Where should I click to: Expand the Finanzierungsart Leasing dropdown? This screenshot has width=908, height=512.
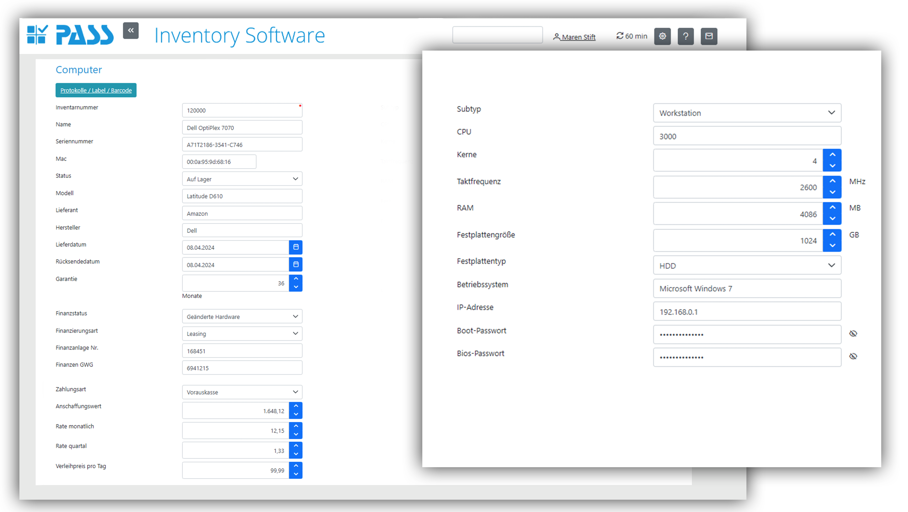tap(242, 334)
